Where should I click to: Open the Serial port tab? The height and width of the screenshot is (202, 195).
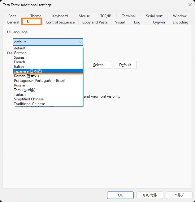coord(154,16)
